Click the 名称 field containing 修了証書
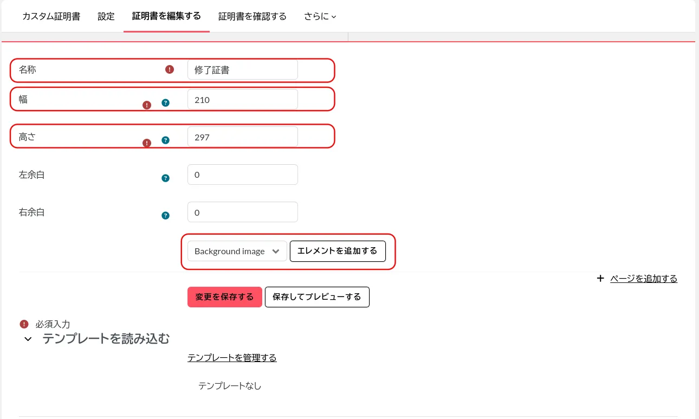This screenshot has height=419, width=699. (242, 70)
